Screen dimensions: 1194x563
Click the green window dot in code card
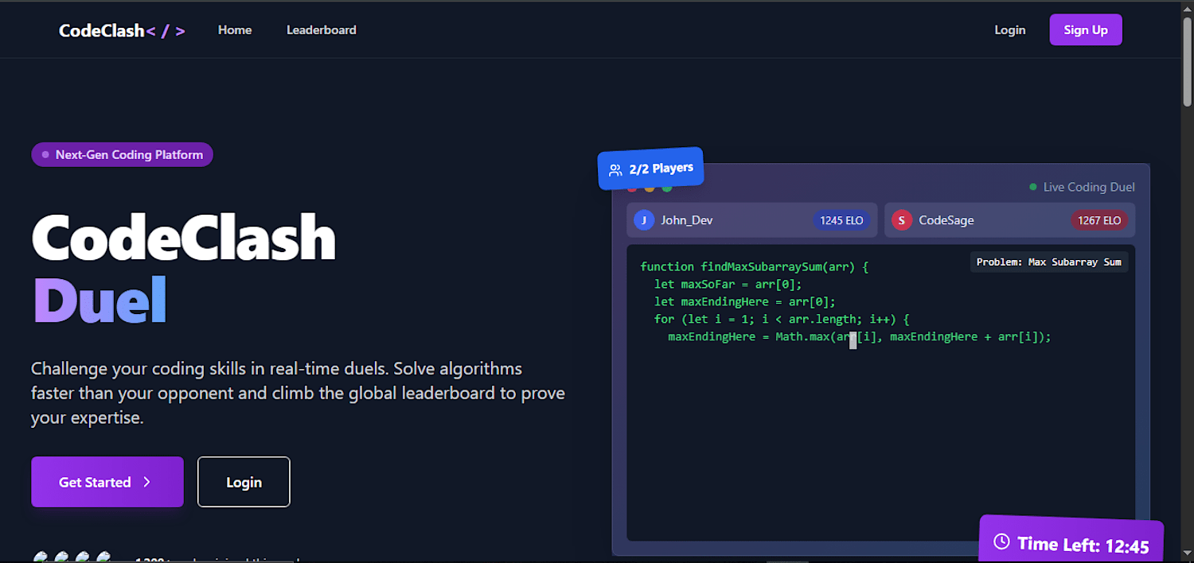(667, 188)
